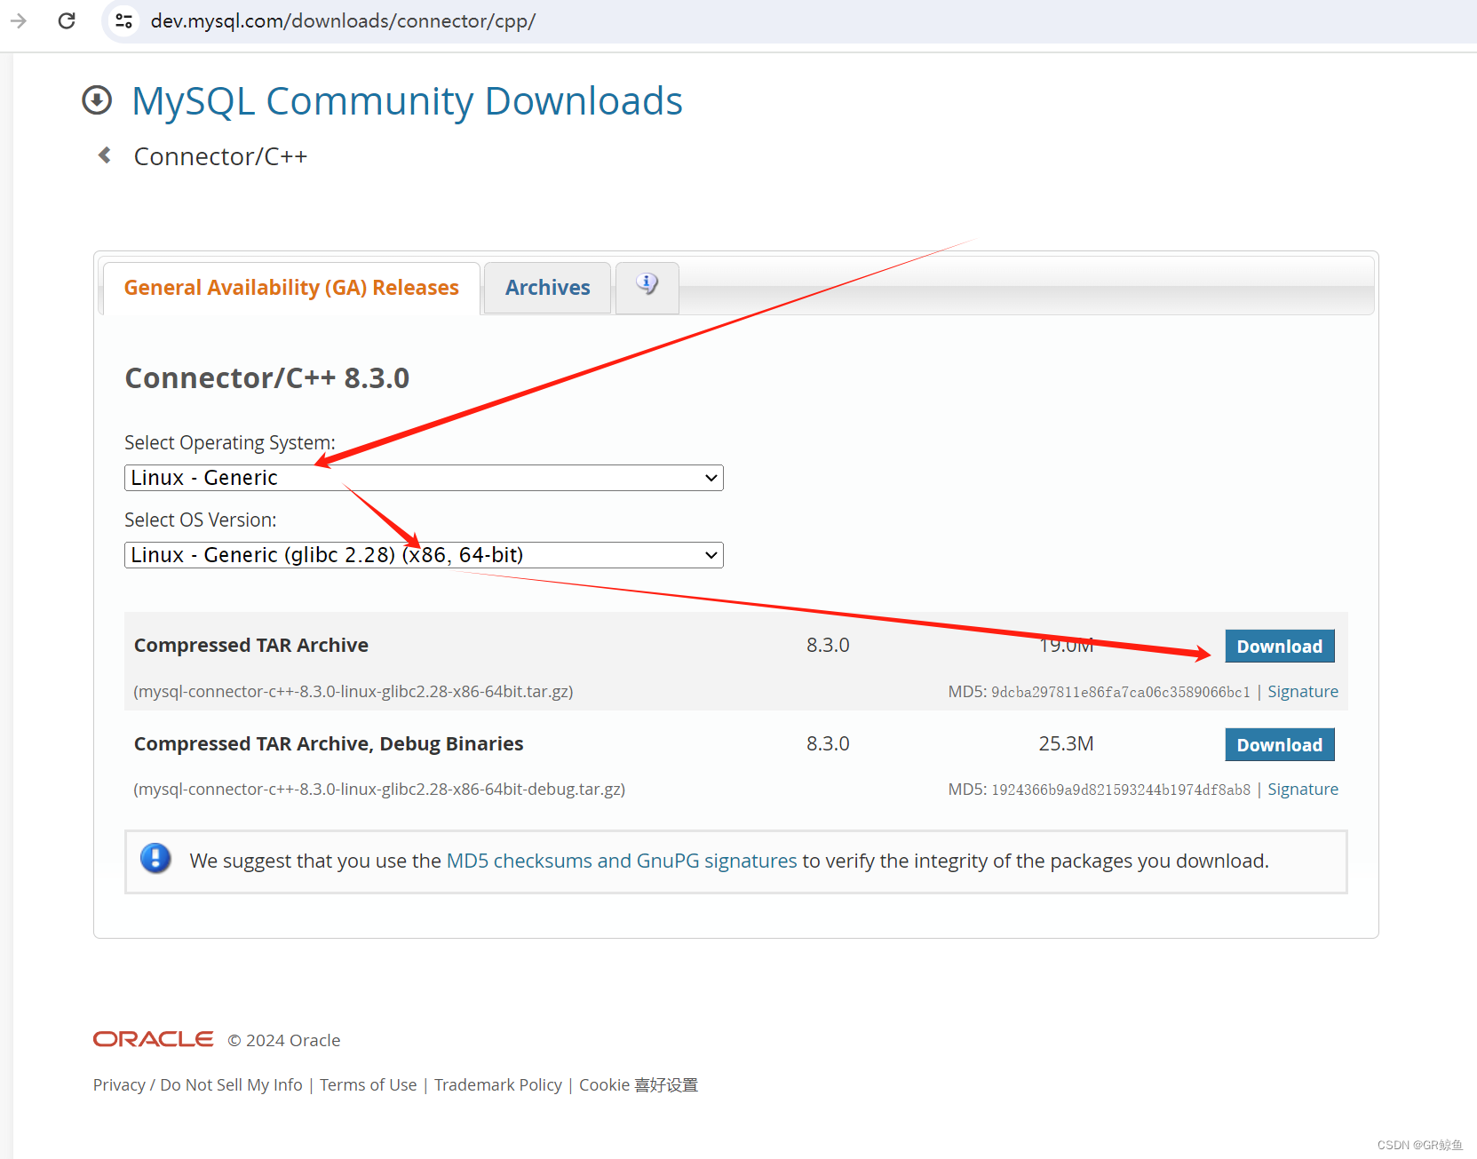Go back using Connector/C++ left chevron
Screen dimensions: 1477x1159
click(105, 155)
